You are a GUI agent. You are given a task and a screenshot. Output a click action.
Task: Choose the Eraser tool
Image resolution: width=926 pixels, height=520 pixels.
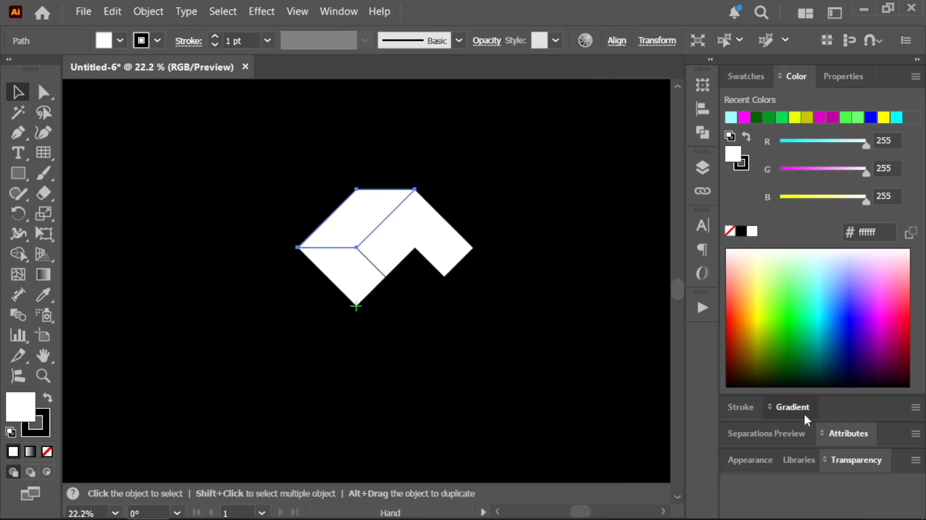(43, 194)
